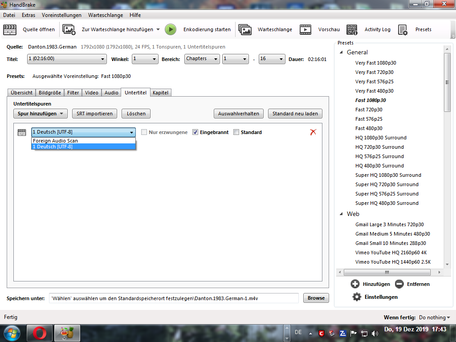Select Vimeo YouTube HQ 2160p60 4K preset
456x342 pixels.
[391, 253]
